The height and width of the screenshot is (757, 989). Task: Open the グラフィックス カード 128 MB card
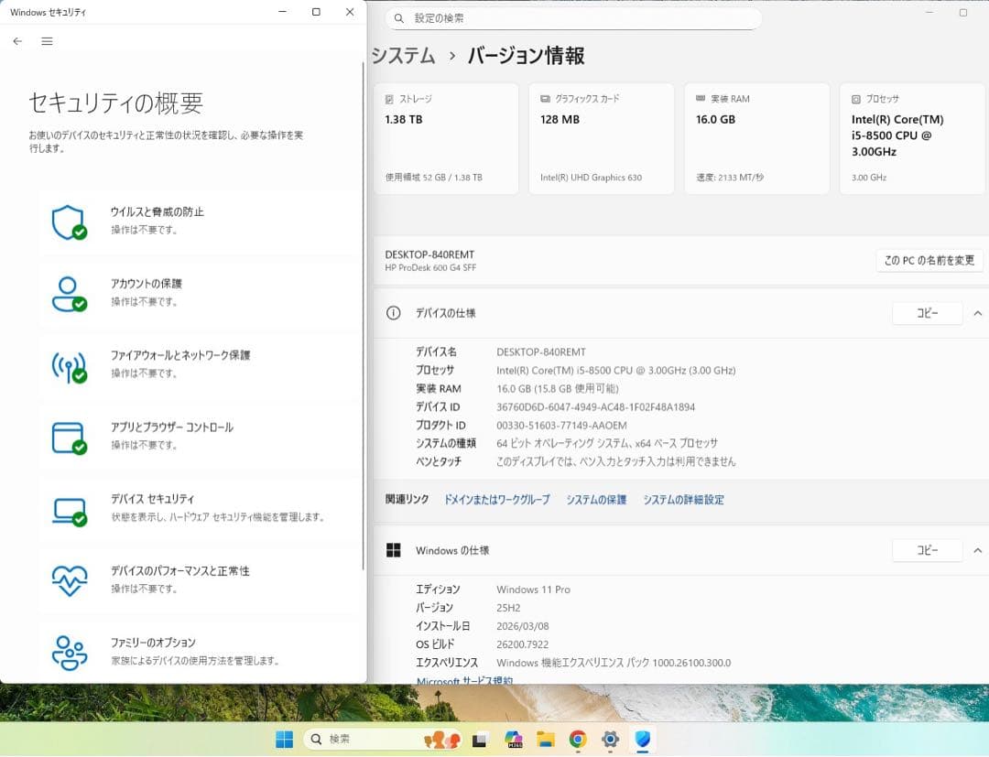click(601, 138)
